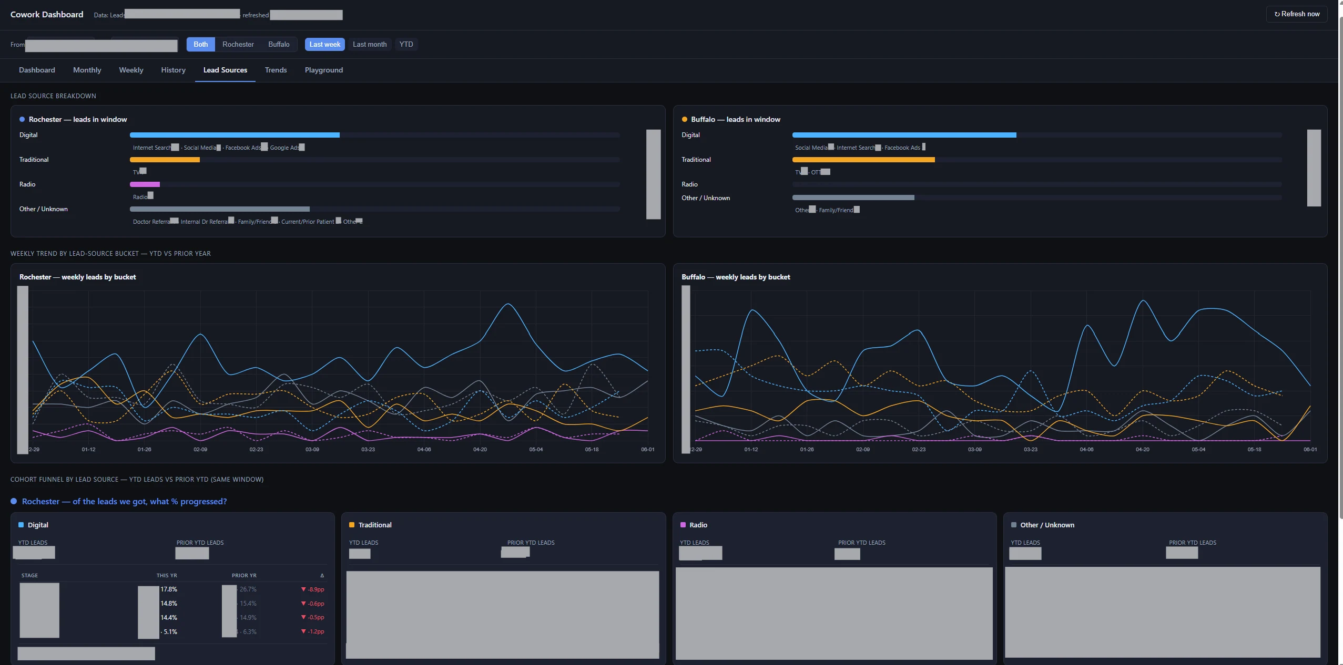Screen dimensions: 1343x665
Task: Open the Monthly tab
Action: [x=87, y=70]
